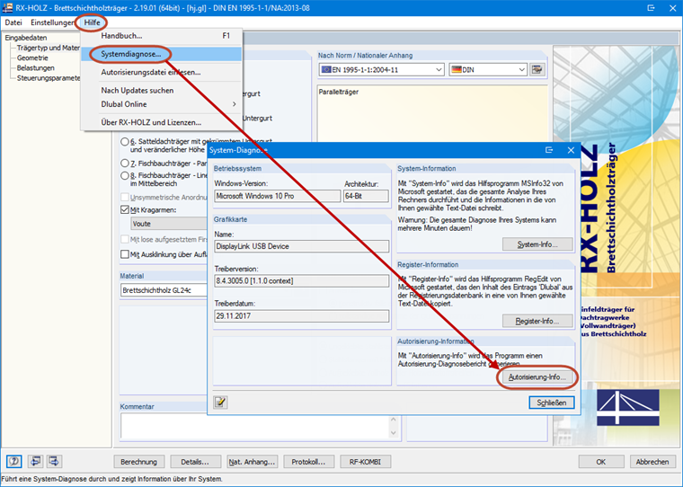683x487 pixels.
Task: Go to the next input window arrow icon
Action: 54,461
